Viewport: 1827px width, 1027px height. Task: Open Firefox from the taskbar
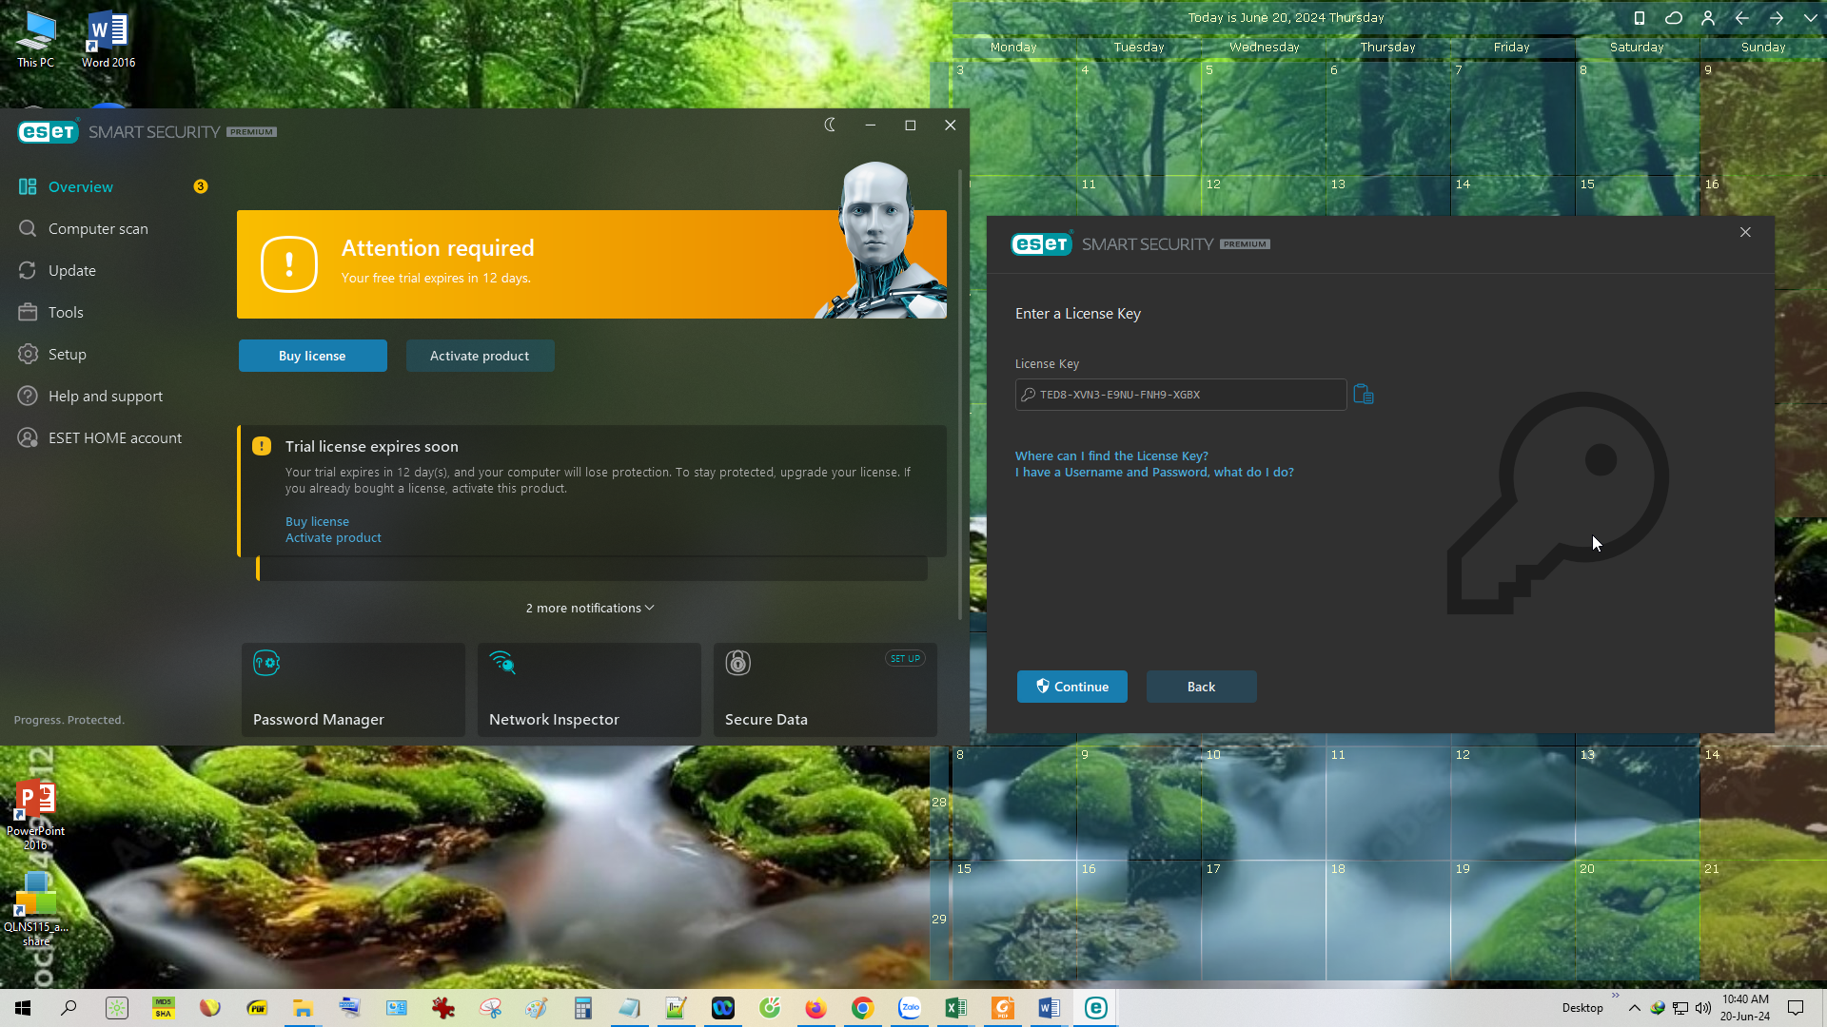[815, 1008]
